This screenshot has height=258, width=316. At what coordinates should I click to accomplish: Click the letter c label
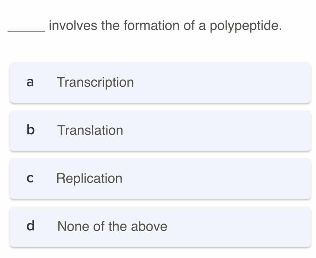pyautogui.click(x=30, y=178)
